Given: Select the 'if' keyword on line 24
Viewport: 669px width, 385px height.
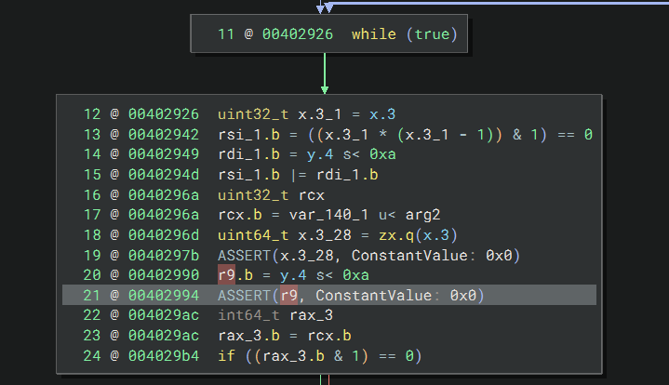Looking at the screenshot, I should 225,355.
